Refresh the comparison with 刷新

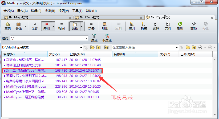tap(180, 26)
